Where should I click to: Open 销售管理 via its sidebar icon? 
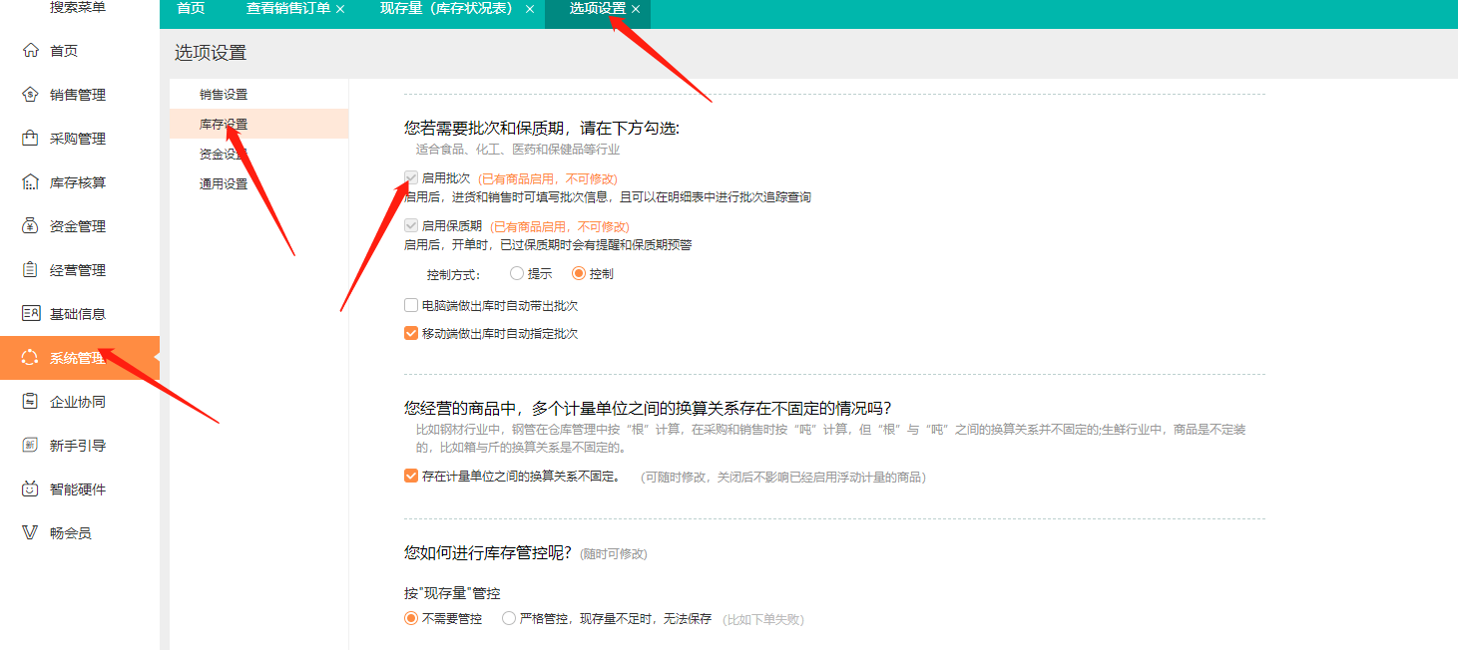click(x=30, y=95)
